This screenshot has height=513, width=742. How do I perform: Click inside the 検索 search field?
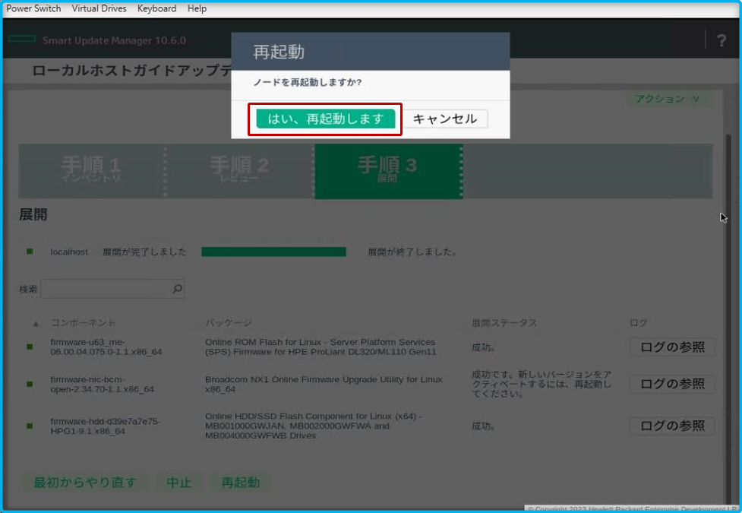click(106, 289)
